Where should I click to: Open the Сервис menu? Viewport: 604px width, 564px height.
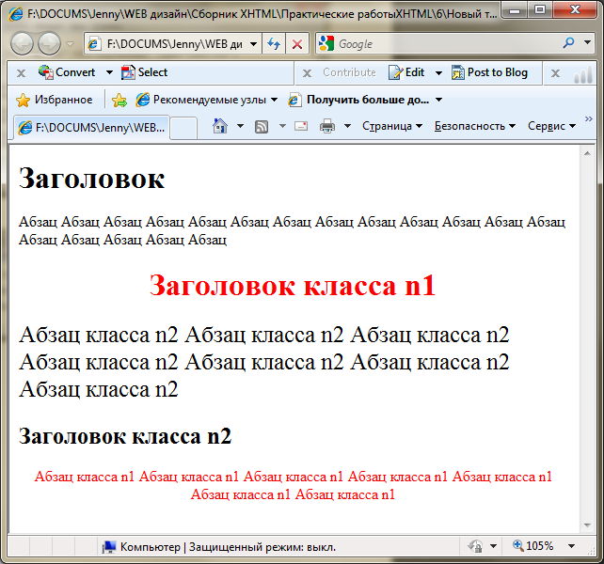(550, 126)
